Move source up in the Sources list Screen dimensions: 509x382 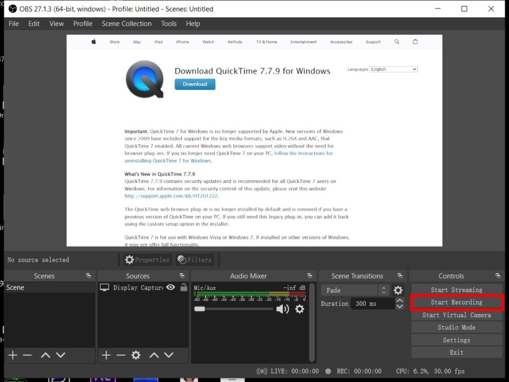[154, 355]
